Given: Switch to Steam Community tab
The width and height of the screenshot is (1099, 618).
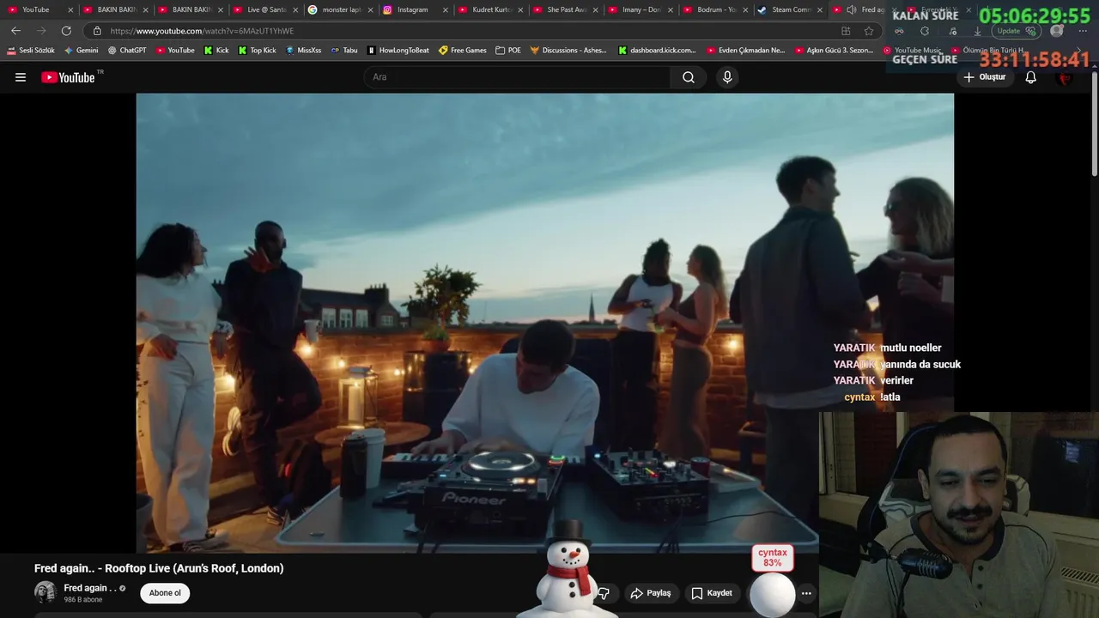Looking at the screenshot, I should click(x=791, y=9).
